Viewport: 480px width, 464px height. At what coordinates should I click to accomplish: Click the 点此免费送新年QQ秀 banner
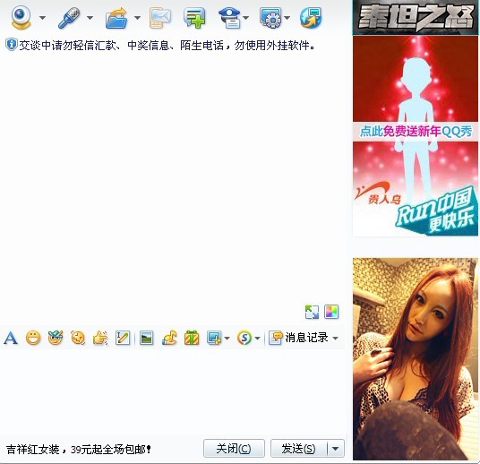click(x=416, y=132)
